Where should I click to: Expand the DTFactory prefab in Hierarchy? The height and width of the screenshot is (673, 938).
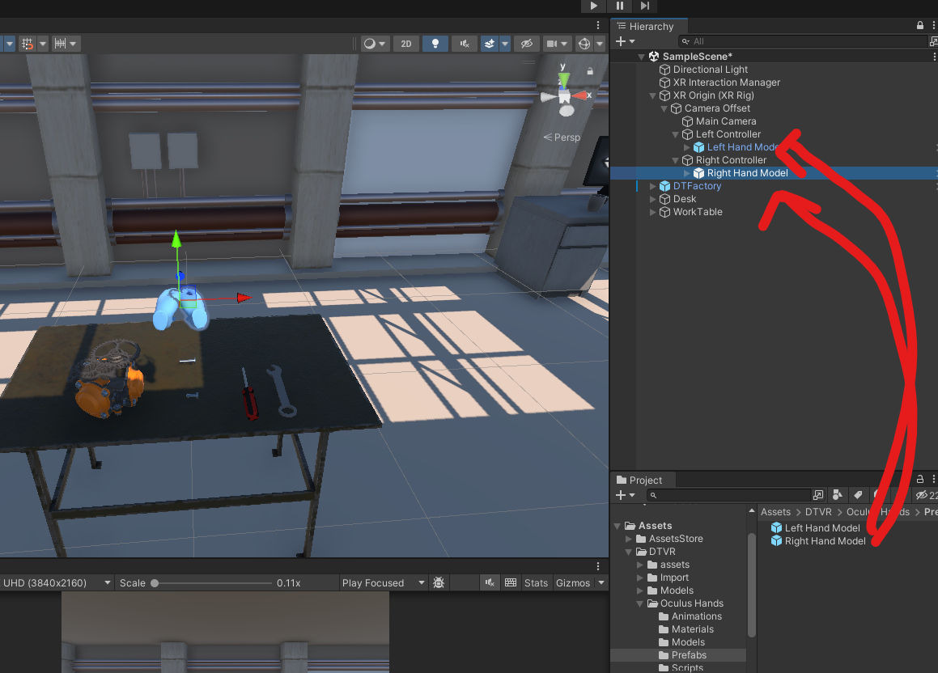coord(652,187)
